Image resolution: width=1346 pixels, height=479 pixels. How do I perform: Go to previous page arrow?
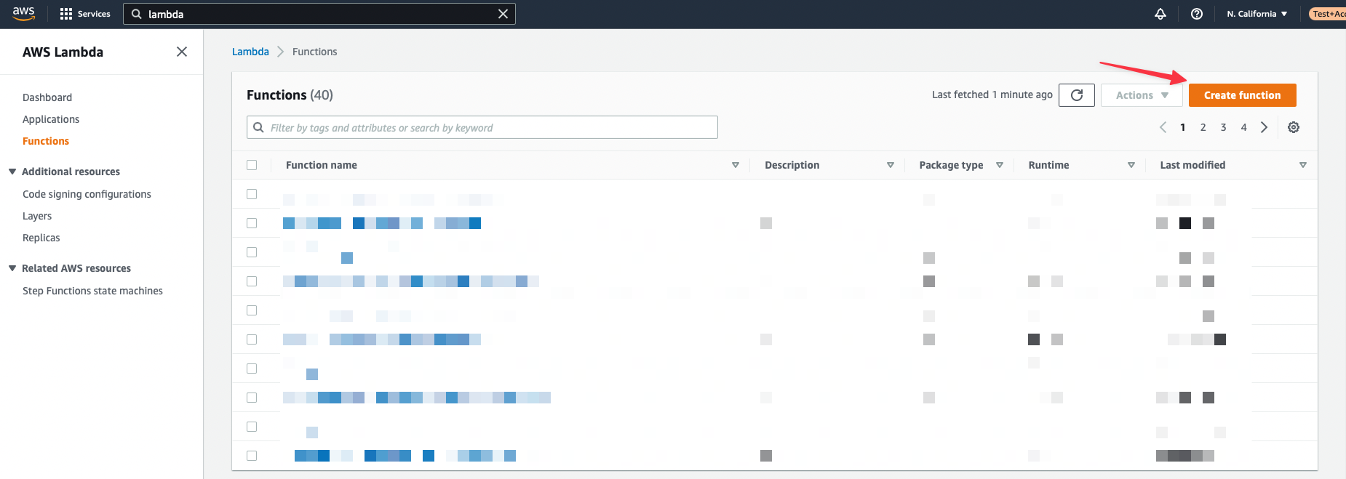[1163, 127]
